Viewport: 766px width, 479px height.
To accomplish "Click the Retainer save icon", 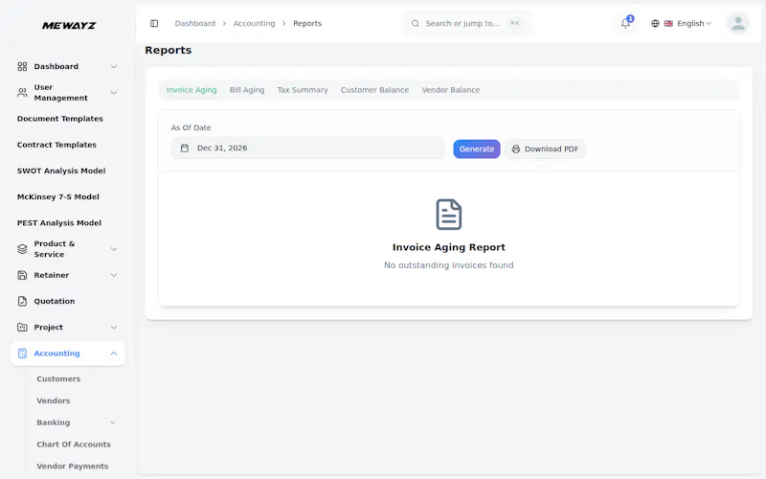I will tap(22, 275).
